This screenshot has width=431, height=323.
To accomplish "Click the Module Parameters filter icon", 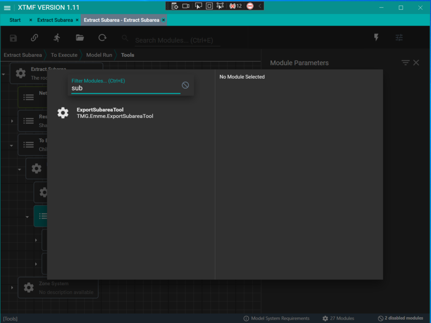I will pos(405,63).
